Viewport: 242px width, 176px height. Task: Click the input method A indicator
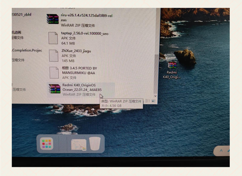222,150
